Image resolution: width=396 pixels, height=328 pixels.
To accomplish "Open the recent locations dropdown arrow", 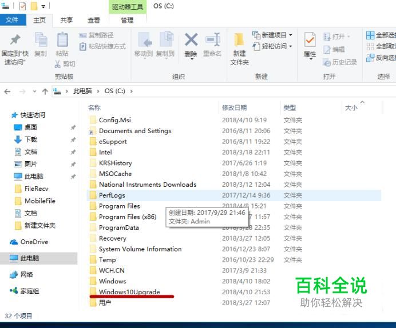I will click(x=34, y=91).
